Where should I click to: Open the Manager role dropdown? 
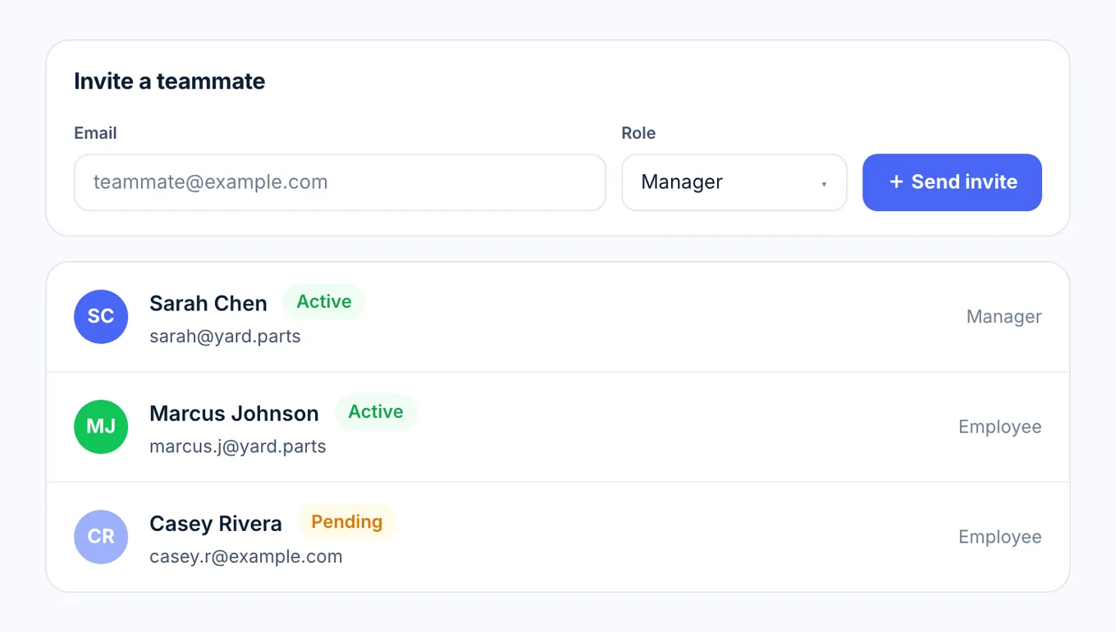tap(734, 182)
